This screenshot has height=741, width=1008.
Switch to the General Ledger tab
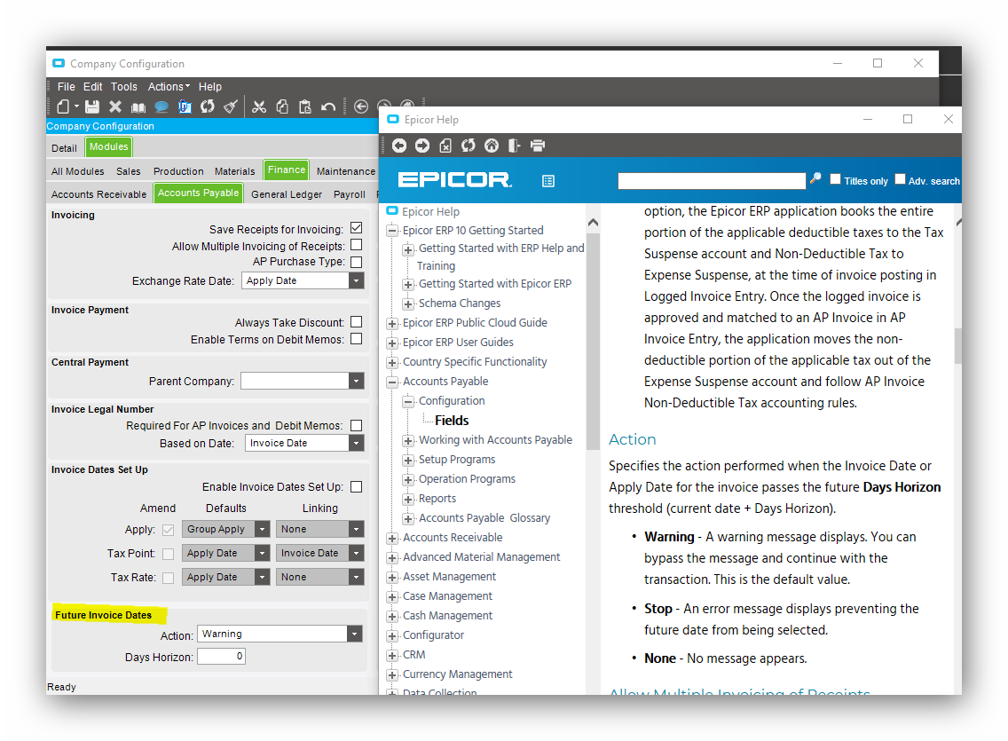point(287,194)
